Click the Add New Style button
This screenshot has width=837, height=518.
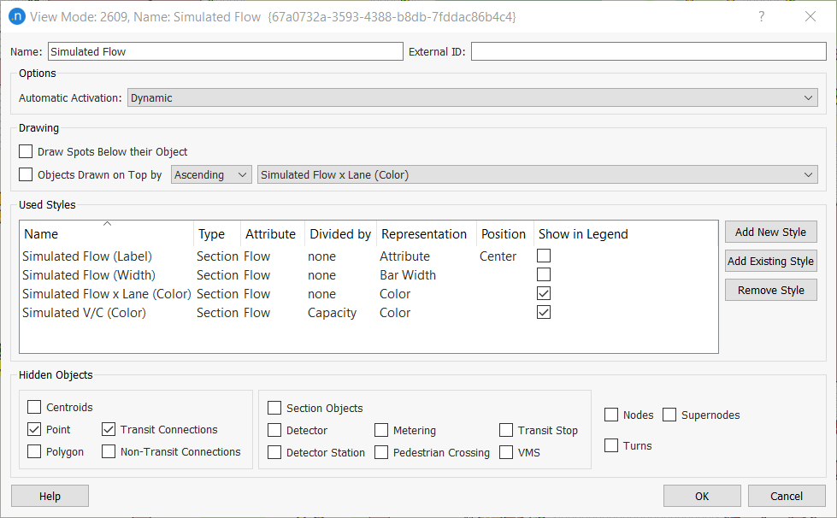point(769,232)
